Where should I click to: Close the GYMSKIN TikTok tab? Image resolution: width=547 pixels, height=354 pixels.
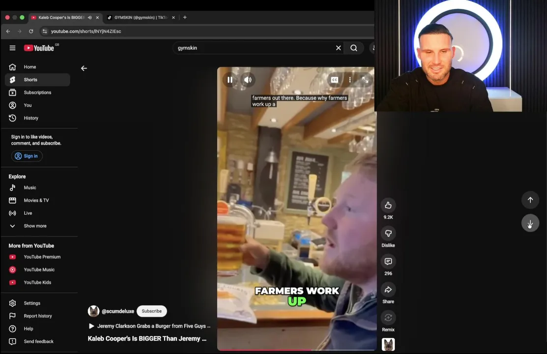[173, 18]
